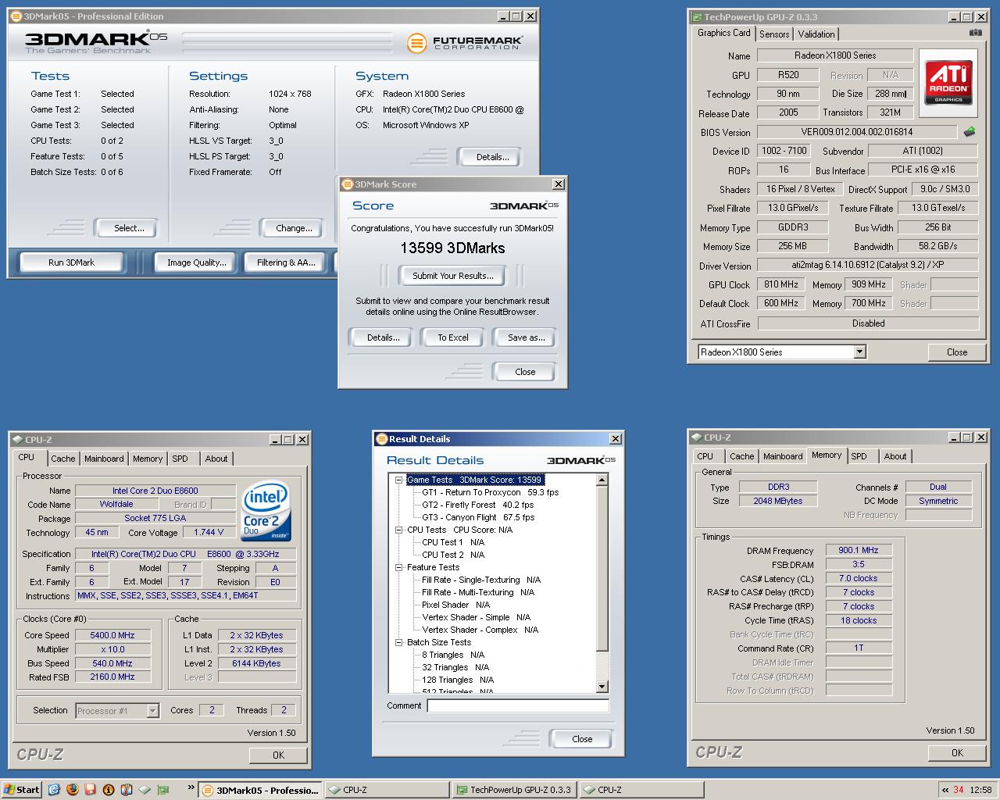Open the Radeon X1800 Series card dropdown
1000x800 pixels.
[x=859, y=352]
